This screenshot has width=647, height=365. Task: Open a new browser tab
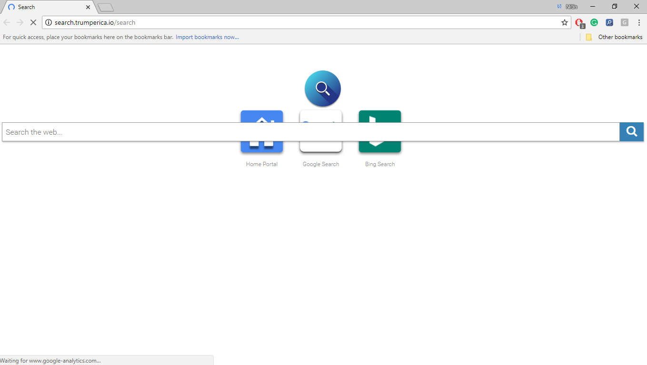[x=105, y=7]
